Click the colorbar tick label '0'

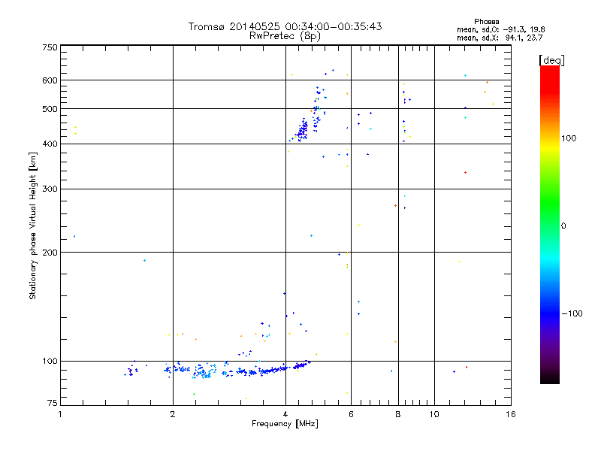pyautogui.click(x=563, y=226)
